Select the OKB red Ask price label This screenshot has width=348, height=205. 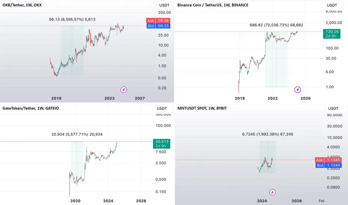point(158,20)
